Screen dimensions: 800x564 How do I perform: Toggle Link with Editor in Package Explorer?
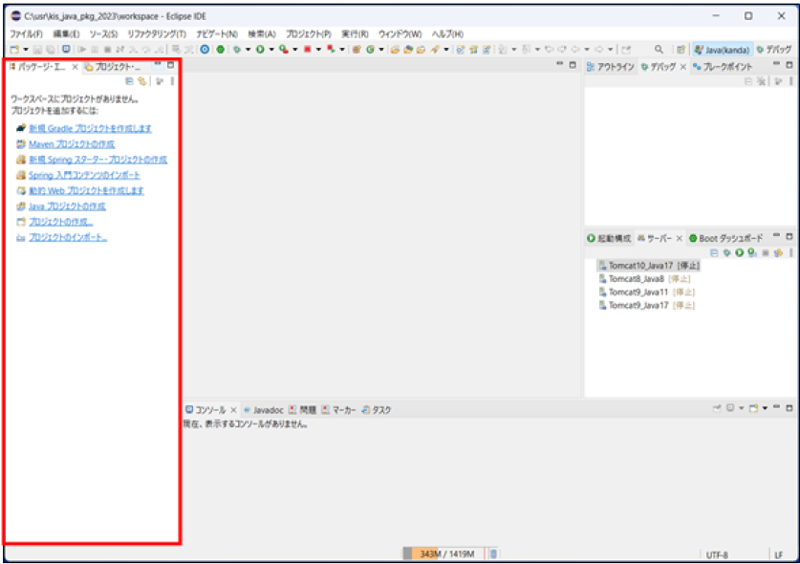coord(141,82)
